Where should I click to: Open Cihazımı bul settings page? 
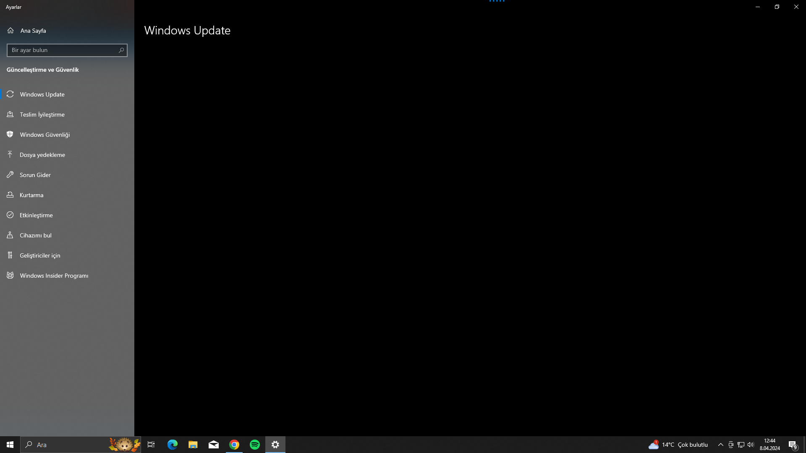36,235
